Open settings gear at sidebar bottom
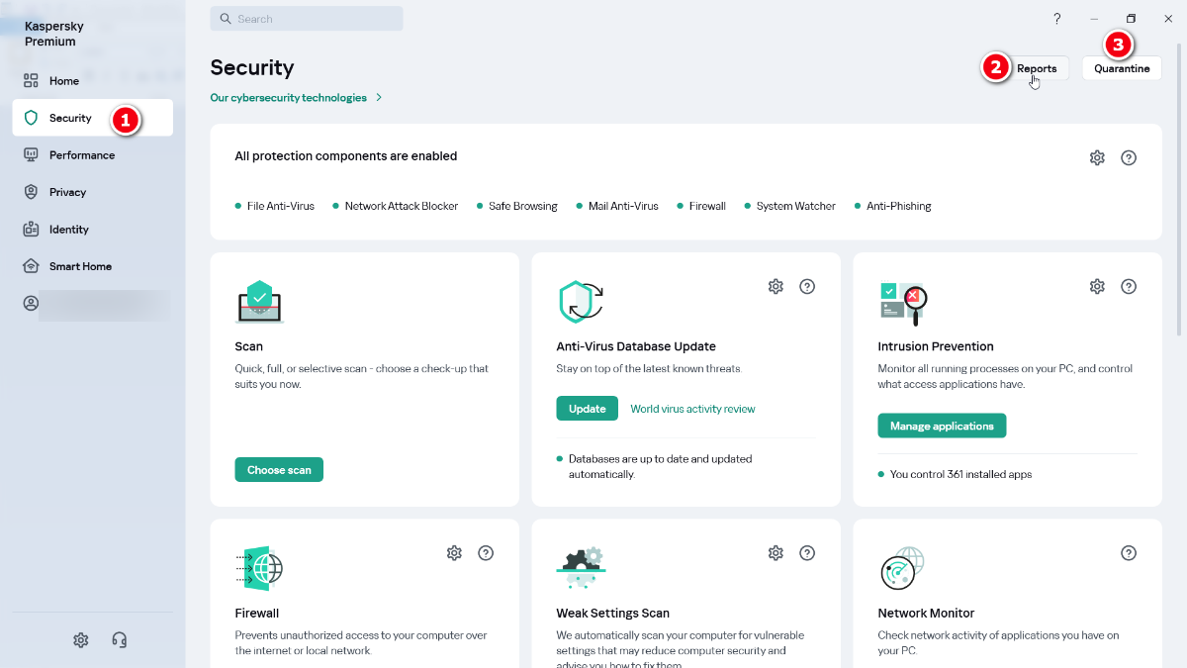Viewport: 1187px width, 668px height. point(81,640)
